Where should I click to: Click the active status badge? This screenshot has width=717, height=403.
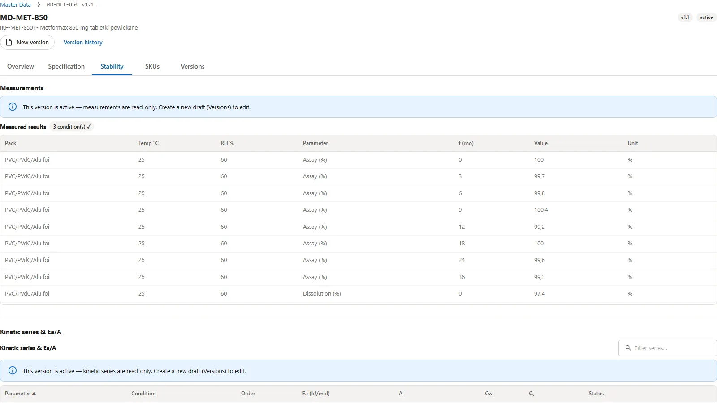click(706, 17)
